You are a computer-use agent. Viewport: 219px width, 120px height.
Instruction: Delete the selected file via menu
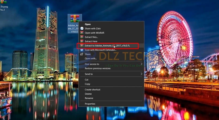(88, 94)
